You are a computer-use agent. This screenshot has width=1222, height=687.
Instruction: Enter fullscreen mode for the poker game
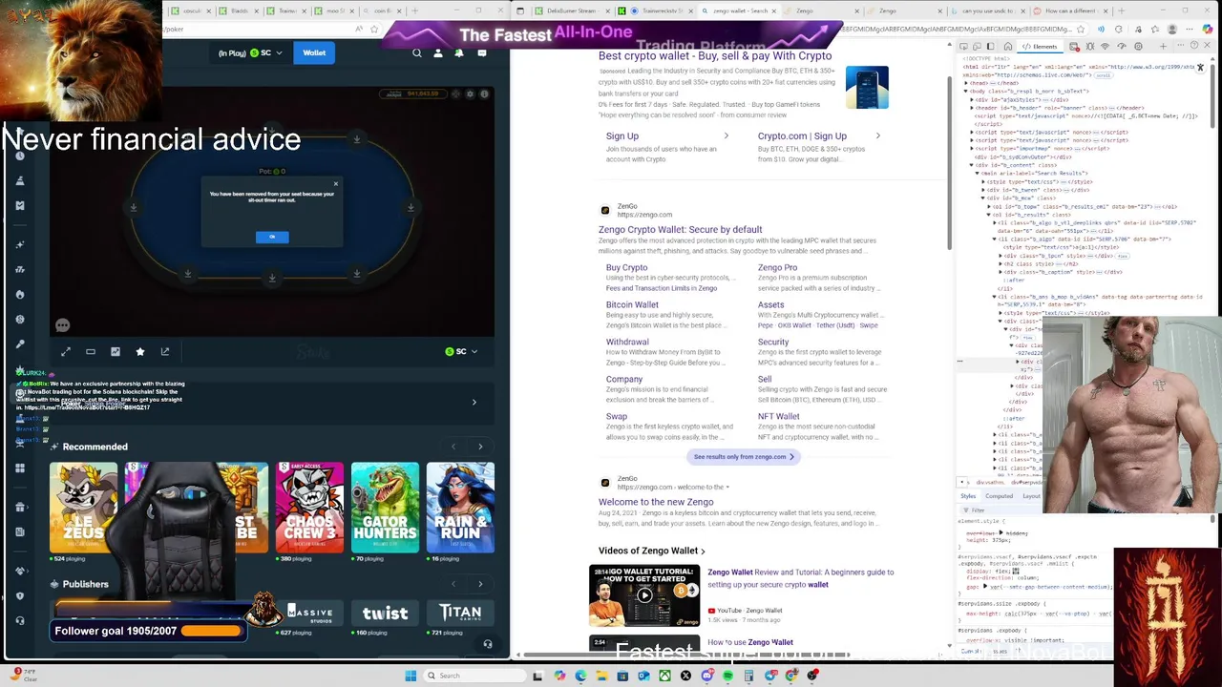[x=66, y=352]
